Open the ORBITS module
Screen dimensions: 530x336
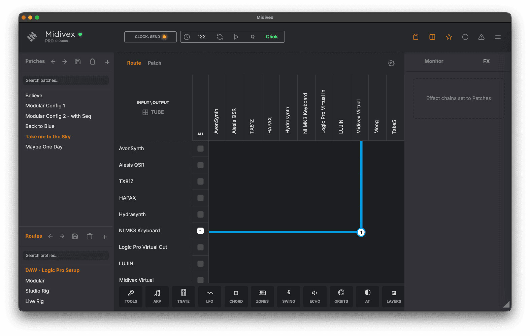(341, 297)
